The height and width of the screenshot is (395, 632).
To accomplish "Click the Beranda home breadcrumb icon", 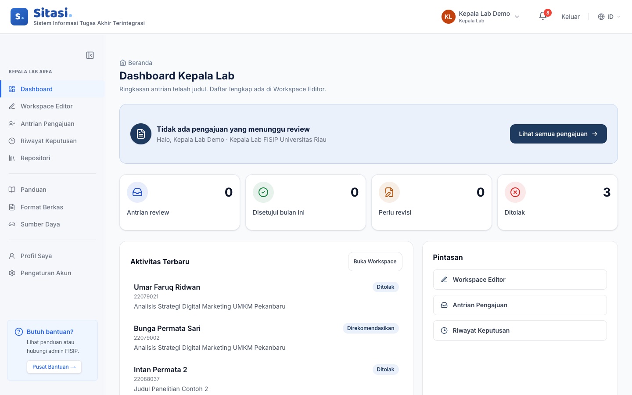I will click(x=123, y=63).
